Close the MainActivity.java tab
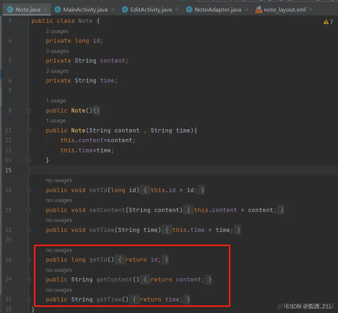 [x=113, y=9]
